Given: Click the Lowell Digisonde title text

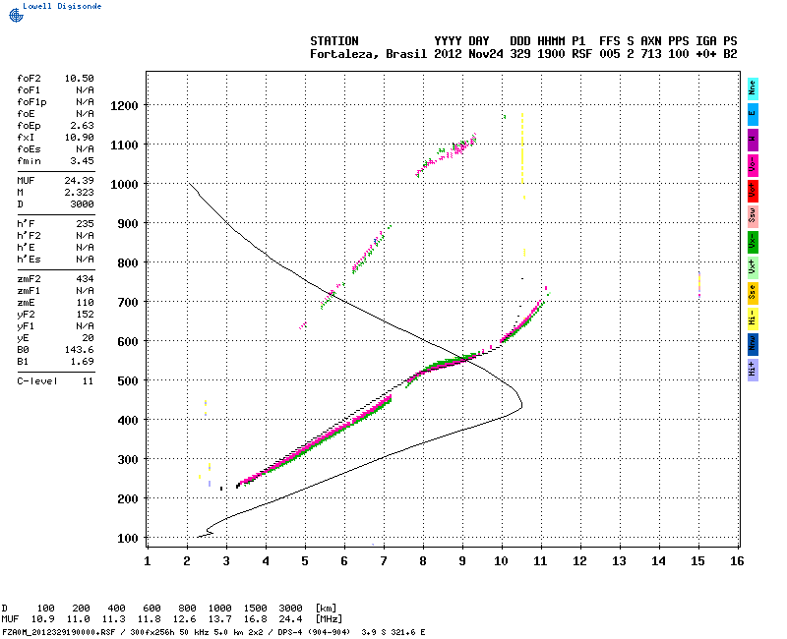Looking at the screenshot, I should [x=62, y=6].
